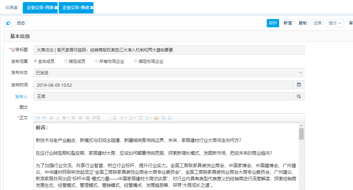Click the 前言： heading in body
Image resolution: width=353 pixels, height=190 pixels.
(x=42, y=127)
